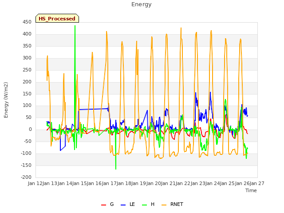284x213 pixels.
Task: Toggle the LE series legend entry
Action: tap(128, 204)
